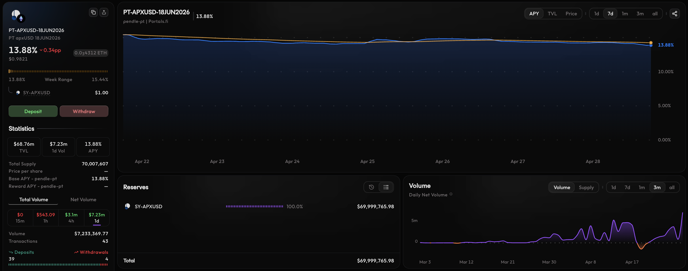Click the Reserves Total $69,999,765.98

(x=375, y=261)
